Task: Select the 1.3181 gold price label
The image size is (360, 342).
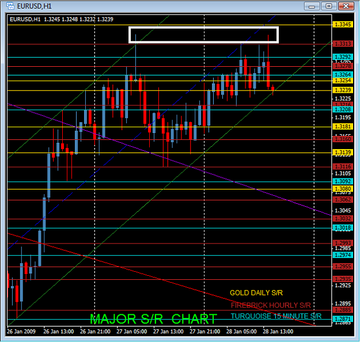Action: click(x=343, y=127)
